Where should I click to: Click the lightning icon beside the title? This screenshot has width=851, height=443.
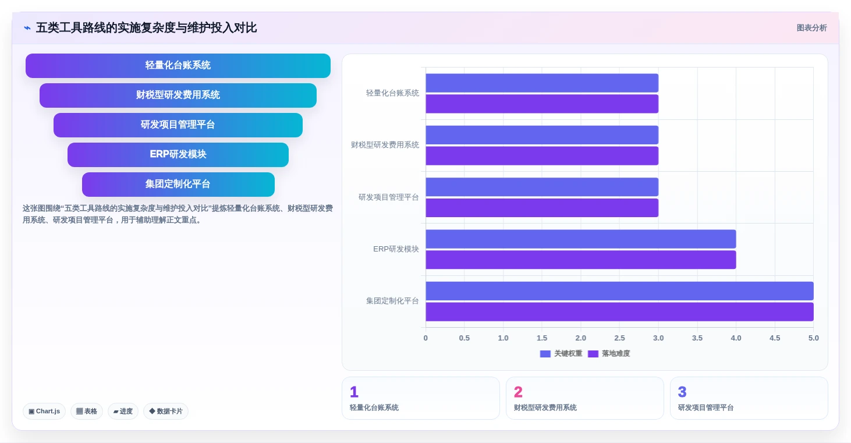[x=27, y=28]
